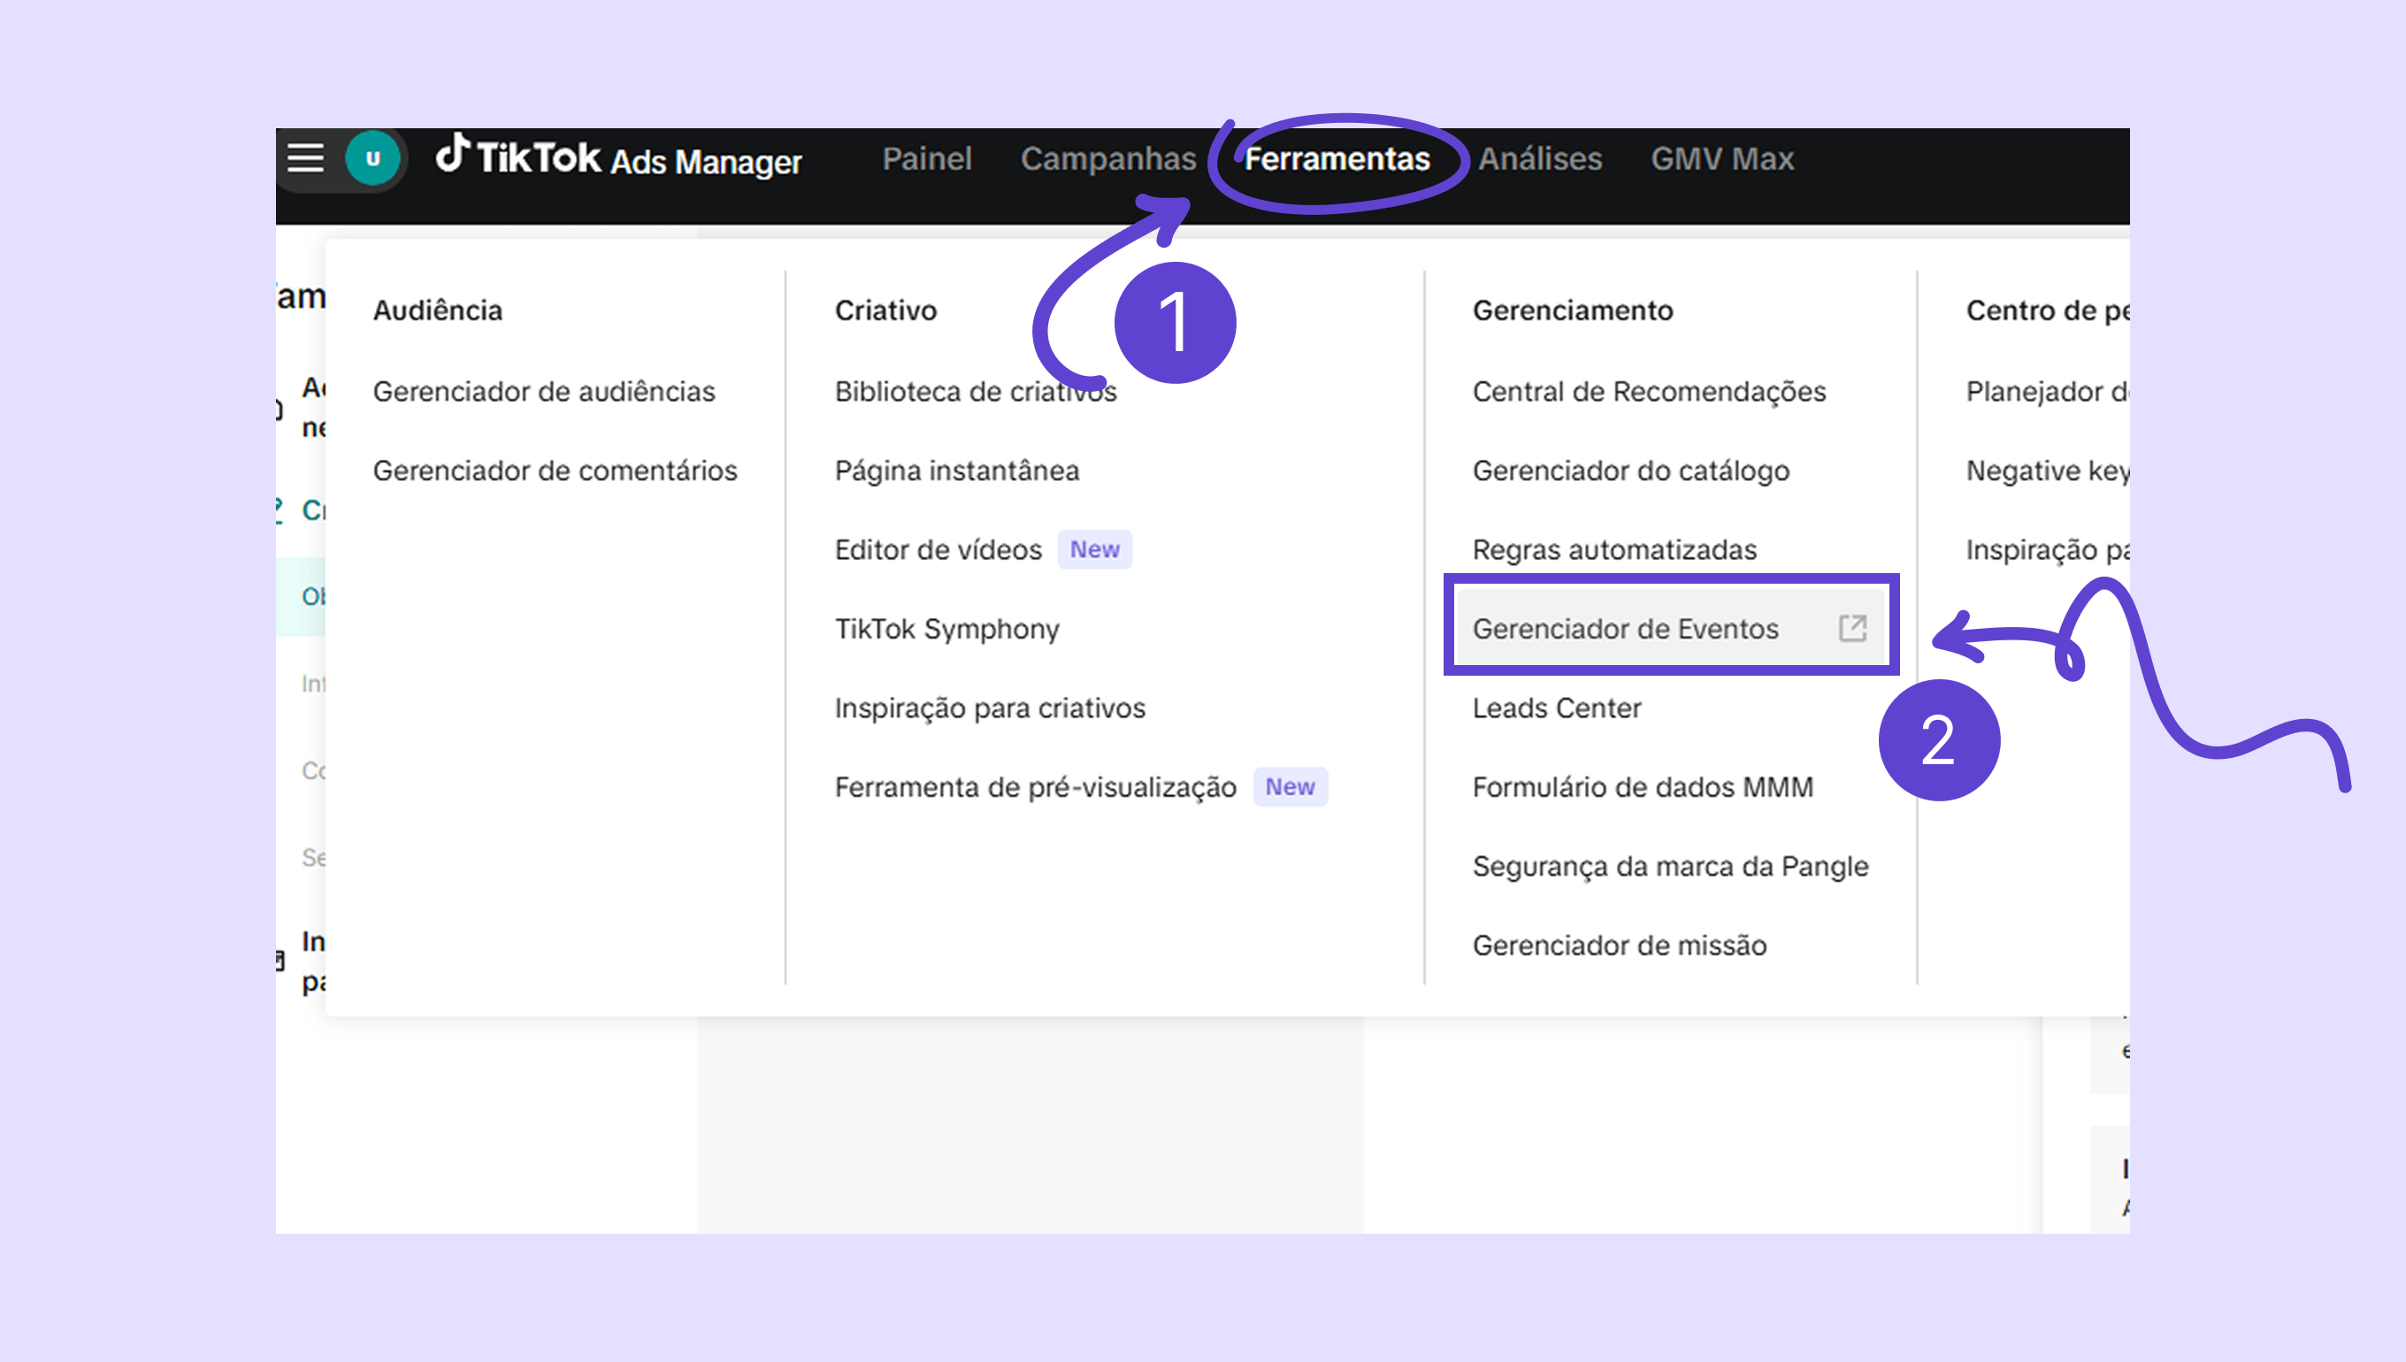
Task: Go to the Painel tab
Action: pyautogui.click(x=926, y=159)
